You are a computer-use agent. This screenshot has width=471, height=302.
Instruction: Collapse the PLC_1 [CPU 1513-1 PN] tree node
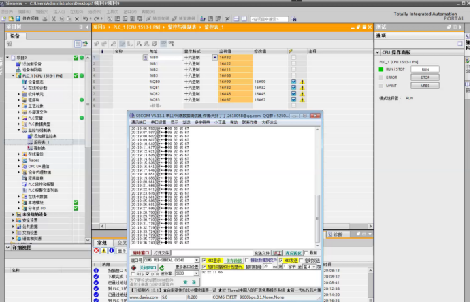13,75
